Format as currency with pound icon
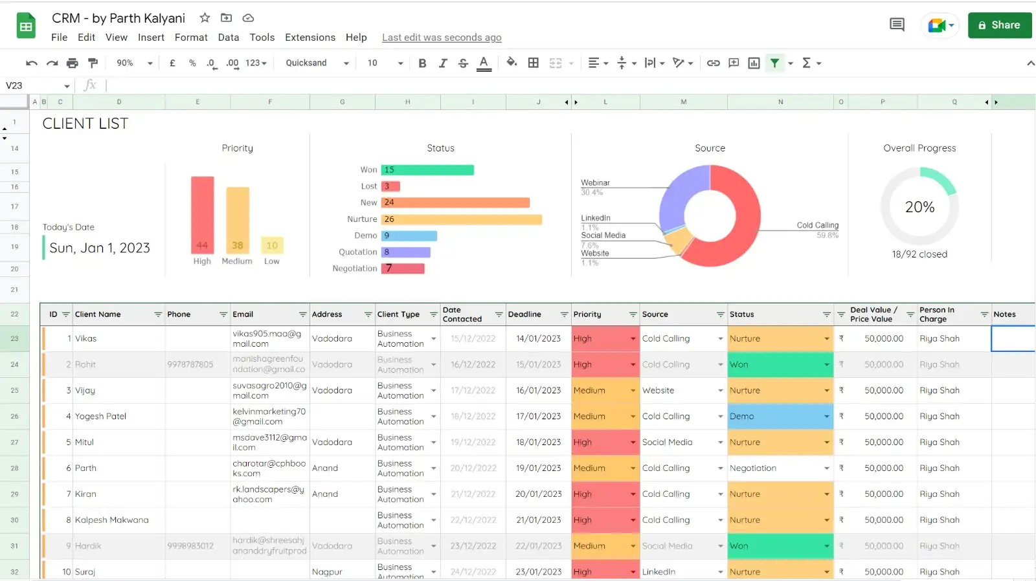 click(172, 63)
